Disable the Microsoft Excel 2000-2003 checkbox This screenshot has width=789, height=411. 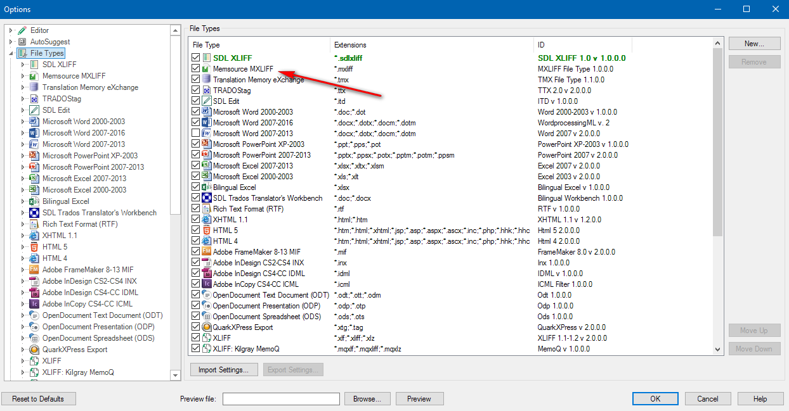click(196, 177)
